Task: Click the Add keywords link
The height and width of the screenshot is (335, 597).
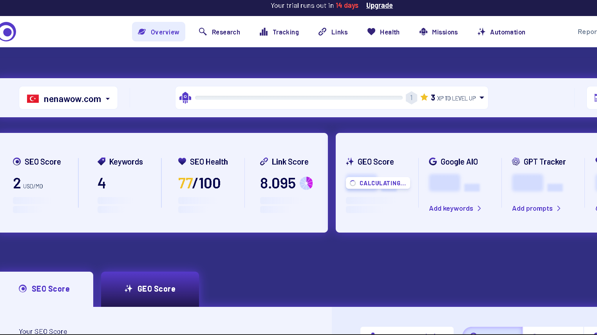Action: click(455, 208)
